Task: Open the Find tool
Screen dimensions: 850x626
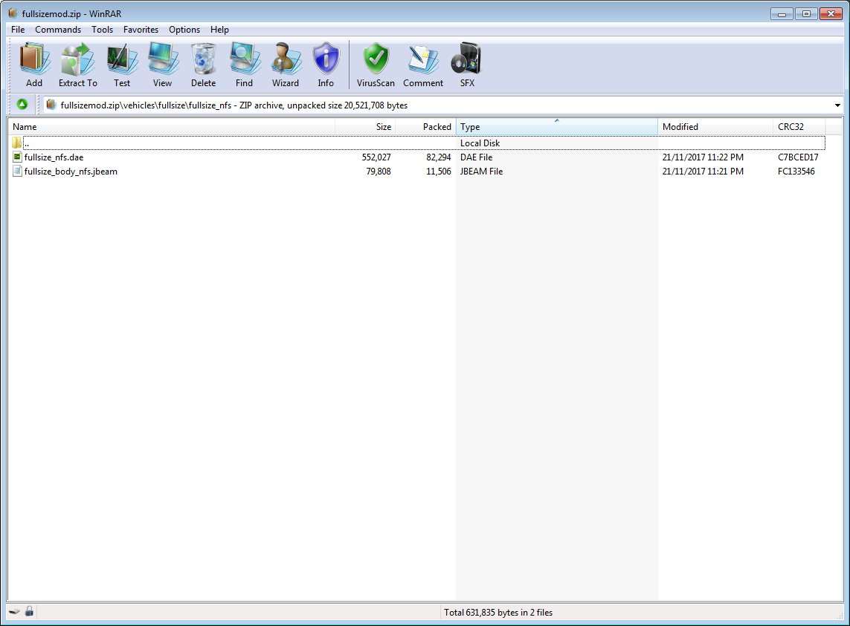Action: point(244,65)
